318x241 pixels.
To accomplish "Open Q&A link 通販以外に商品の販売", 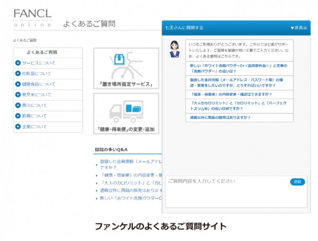I will (x=131, y=191).
